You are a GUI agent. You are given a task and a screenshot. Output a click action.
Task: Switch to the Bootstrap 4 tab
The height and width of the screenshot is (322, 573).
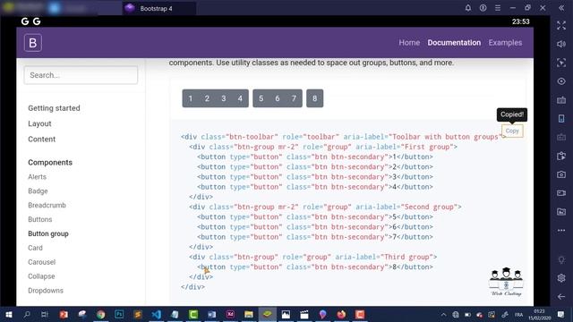coord(159,8)
